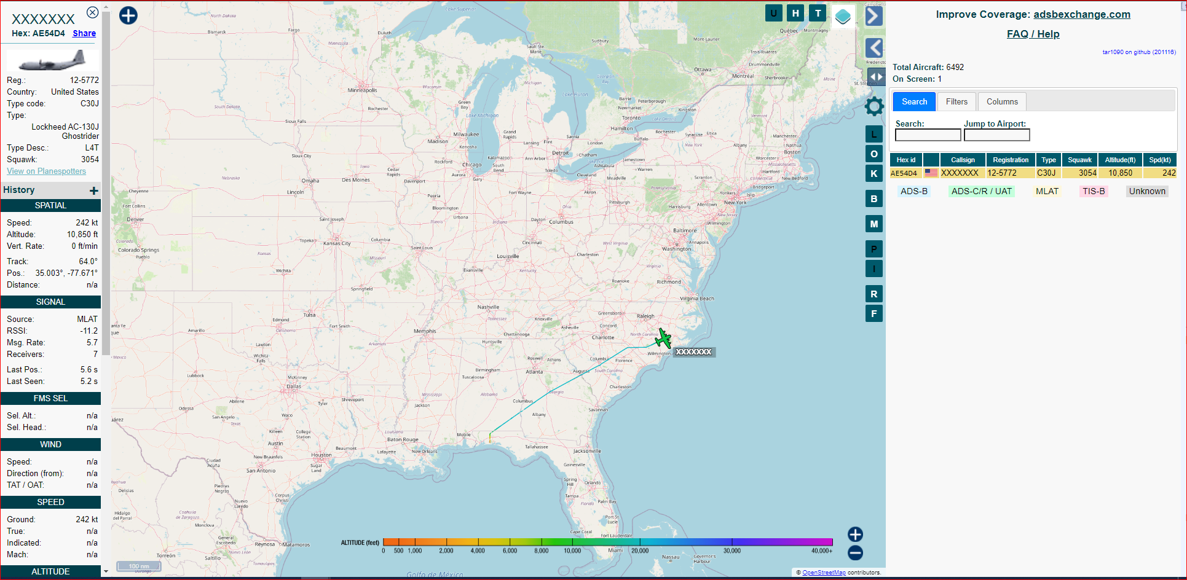Open the OpenStreetMap attribution link

tap(824, 573)
